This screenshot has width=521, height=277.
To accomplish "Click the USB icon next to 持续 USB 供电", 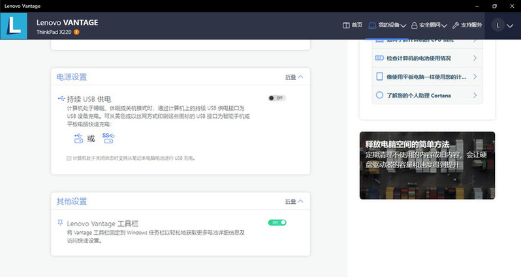I will 61,98.
